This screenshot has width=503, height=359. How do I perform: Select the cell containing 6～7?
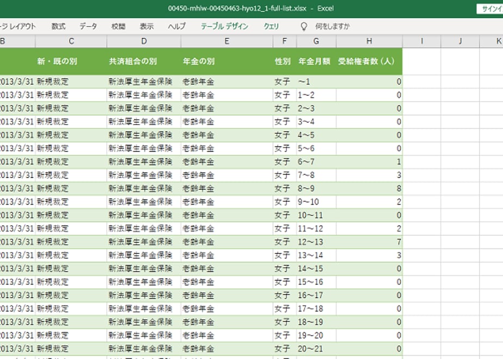point(316,162)
